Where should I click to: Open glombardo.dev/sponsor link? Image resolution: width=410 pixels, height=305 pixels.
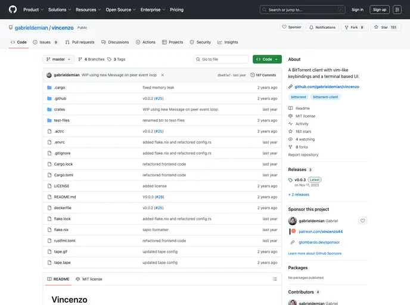319,242
